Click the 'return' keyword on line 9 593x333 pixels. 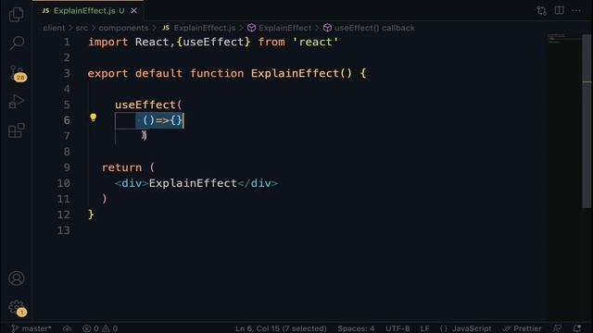click(121, 167)
